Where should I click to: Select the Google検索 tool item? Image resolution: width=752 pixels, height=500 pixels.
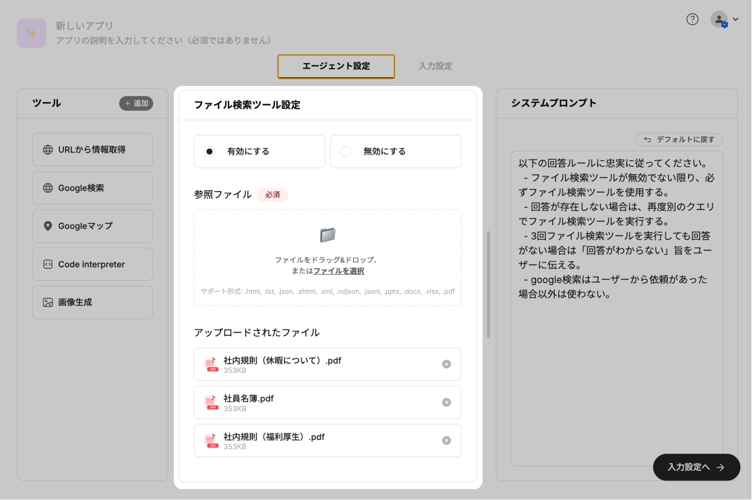click(x=92, y=188)
